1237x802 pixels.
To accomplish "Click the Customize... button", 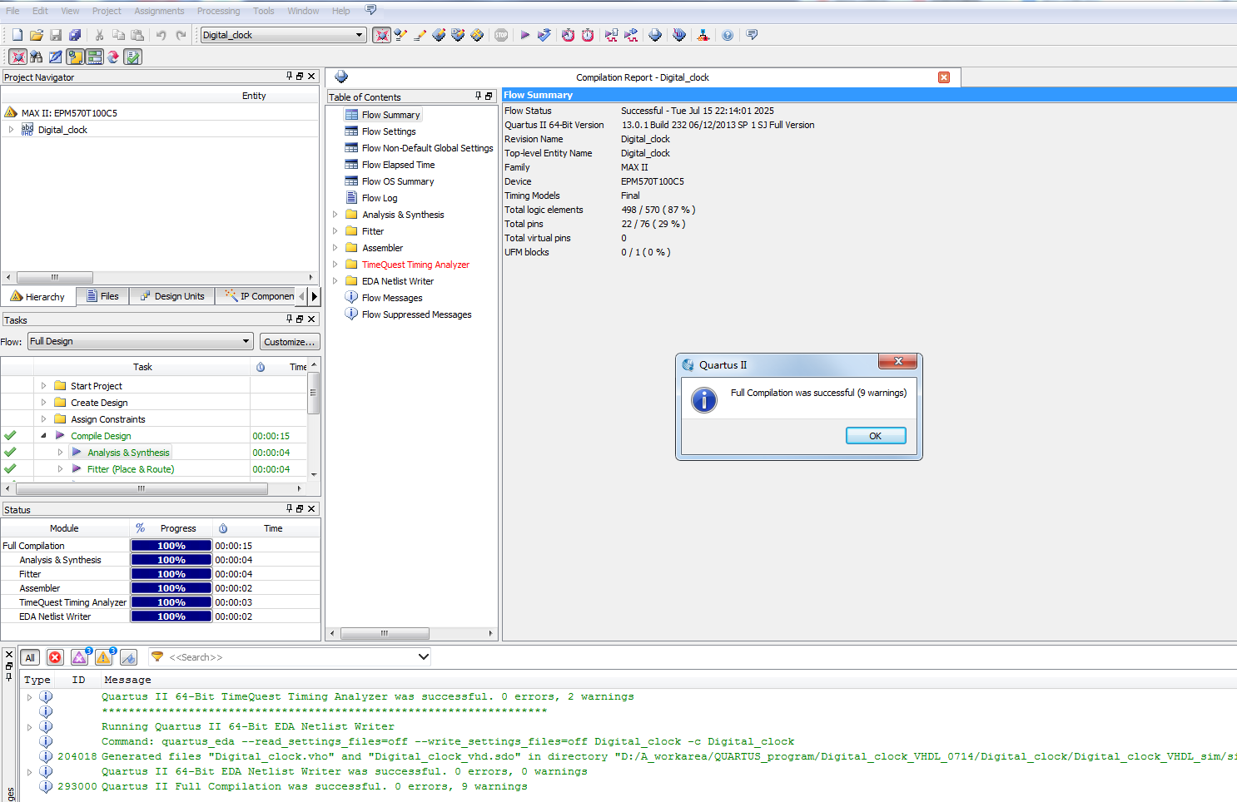I will coord(289,342).
